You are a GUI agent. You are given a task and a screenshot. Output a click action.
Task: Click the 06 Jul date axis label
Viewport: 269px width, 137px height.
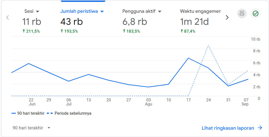pyautogui.click(x=69, y=102)
